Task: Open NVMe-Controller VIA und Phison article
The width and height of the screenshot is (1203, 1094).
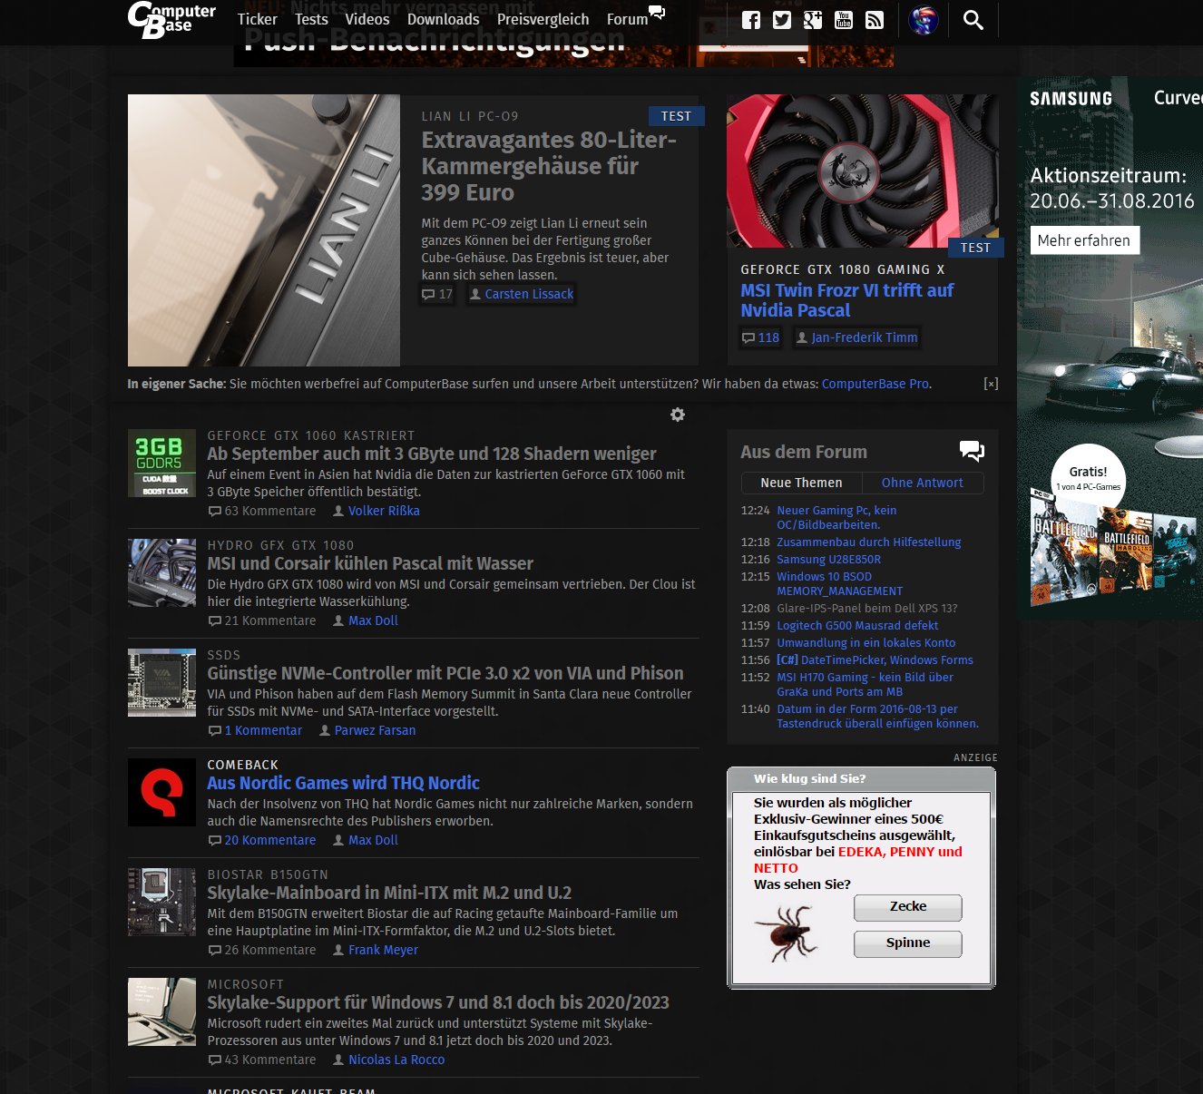Action: [445, 673]
